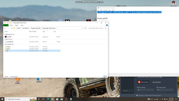
Task: Open the engine folder
Action: (8, 47)
